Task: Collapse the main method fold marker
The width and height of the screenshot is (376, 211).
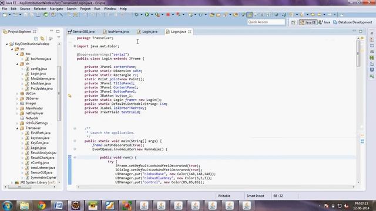Action: (x=75, y=141)
